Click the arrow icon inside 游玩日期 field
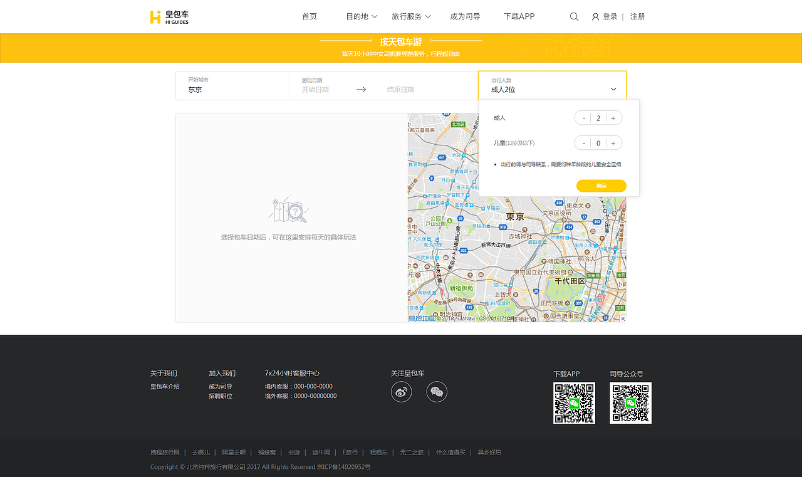The width and height of the screenshot is (802, 477). click(361, 89)
